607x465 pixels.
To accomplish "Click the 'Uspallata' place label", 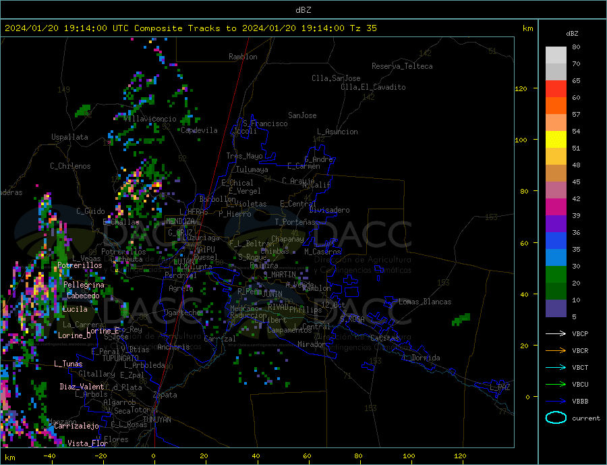I will click(69, 137).
